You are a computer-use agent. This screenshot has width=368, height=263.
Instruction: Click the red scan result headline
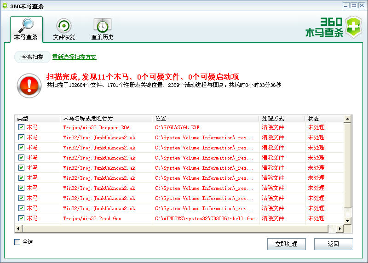click(143, 77)
